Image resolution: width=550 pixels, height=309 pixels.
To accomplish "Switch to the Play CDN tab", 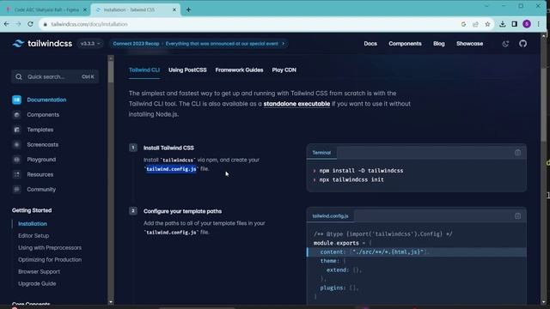I will (x=284, y=70).
